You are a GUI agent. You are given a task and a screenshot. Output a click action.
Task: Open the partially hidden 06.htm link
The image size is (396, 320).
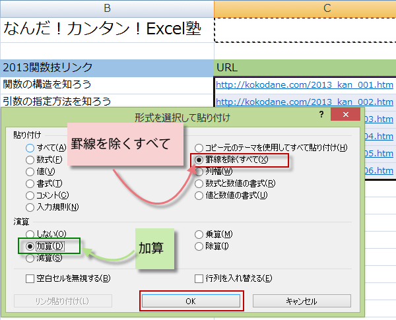(x=379, y=170)
